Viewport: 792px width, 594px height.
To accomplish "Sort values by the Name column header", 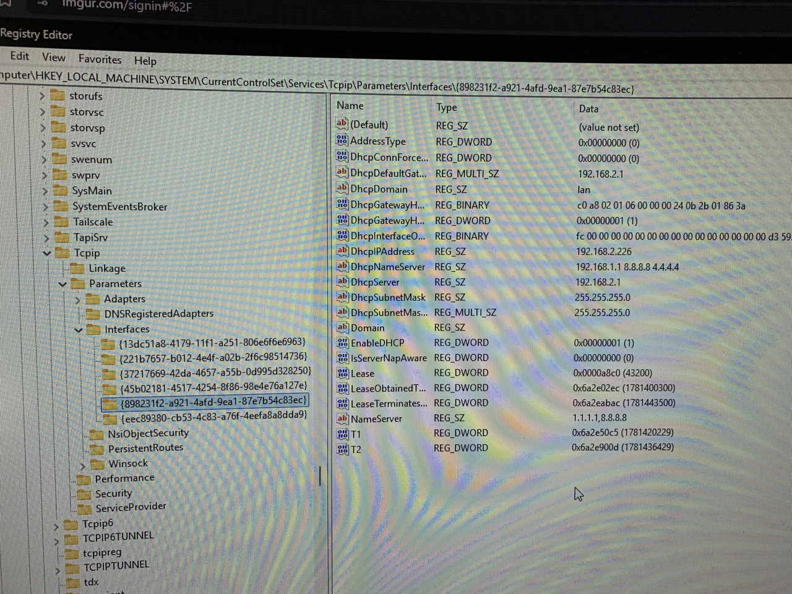I will click(350, 106).
